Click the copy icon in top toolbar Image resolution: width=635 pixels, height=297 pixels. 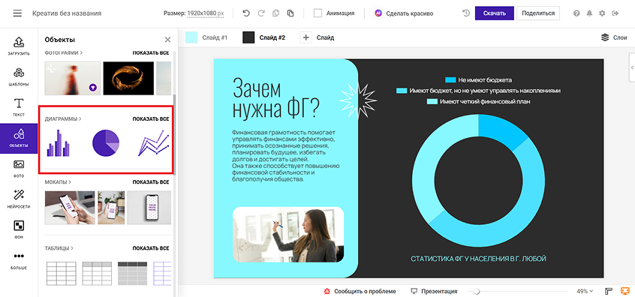click(275, 13)
